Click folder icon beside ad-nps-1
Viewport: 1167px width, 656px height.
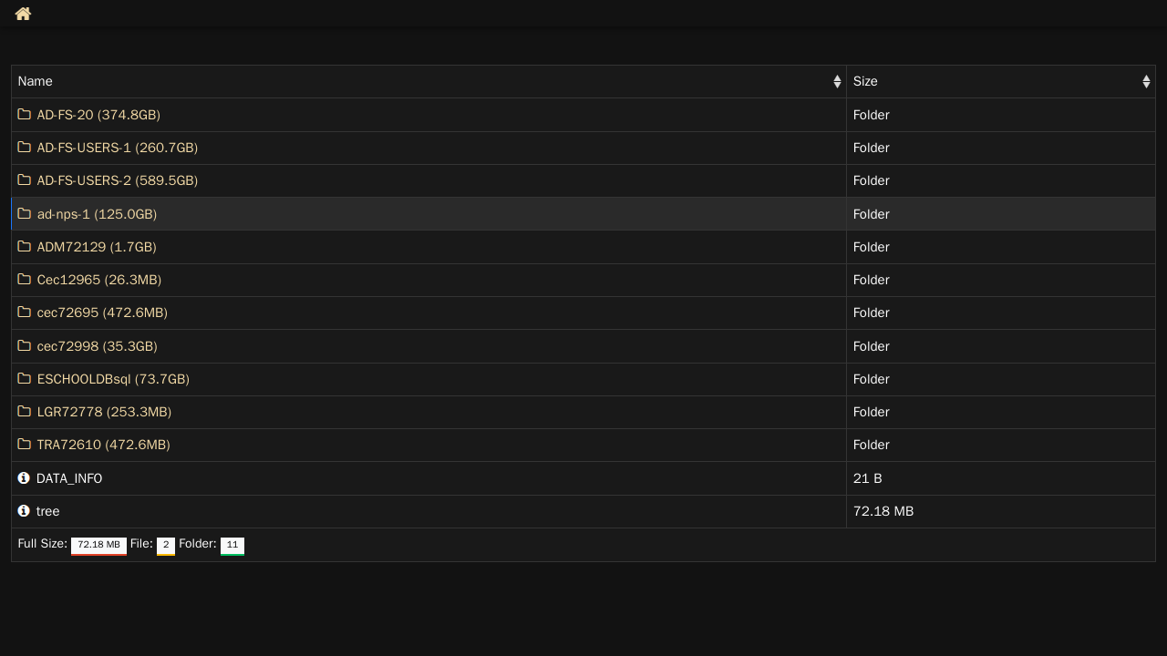(x=25, y=213)
